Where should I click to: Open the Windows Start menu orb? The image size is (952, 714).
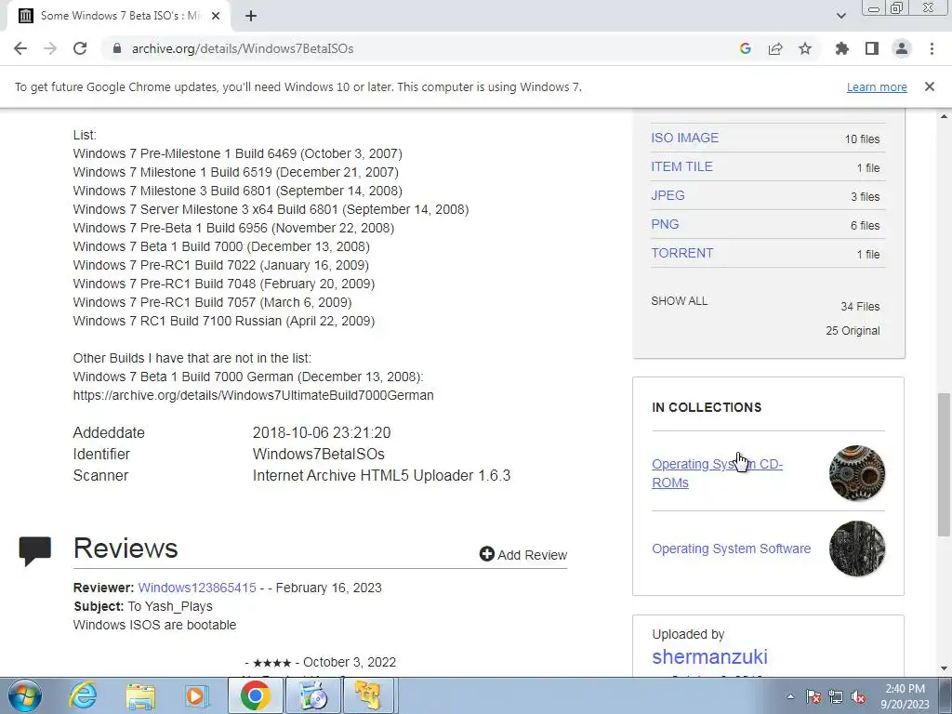[25, 695]
